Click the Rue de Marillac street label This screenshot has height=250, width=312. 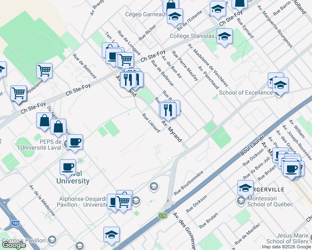pyautogui.click(x=247, y=234)
